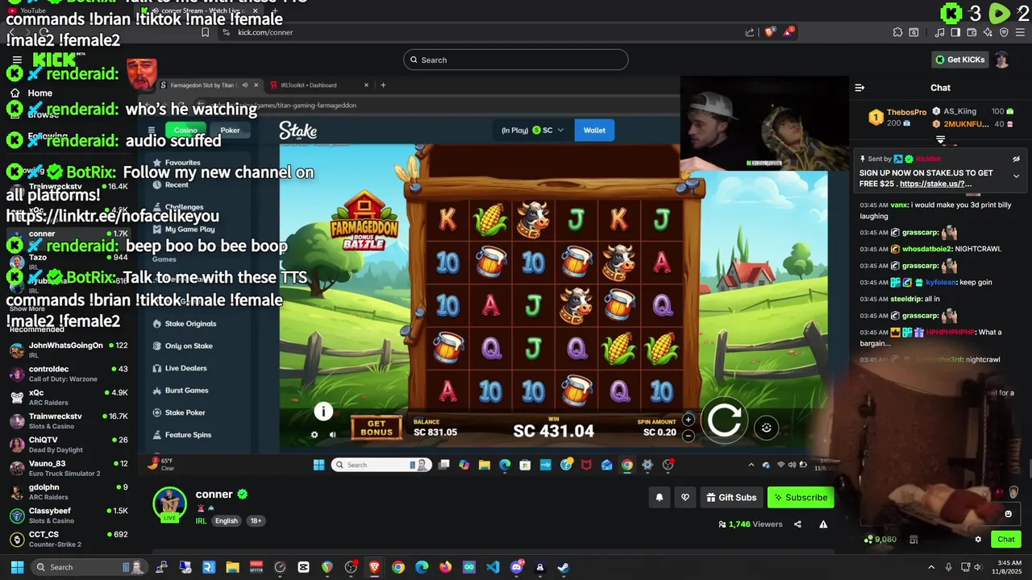Open Live Dealers in the sidebar
Screen dimensions: 1032x580
coord(185,368)
